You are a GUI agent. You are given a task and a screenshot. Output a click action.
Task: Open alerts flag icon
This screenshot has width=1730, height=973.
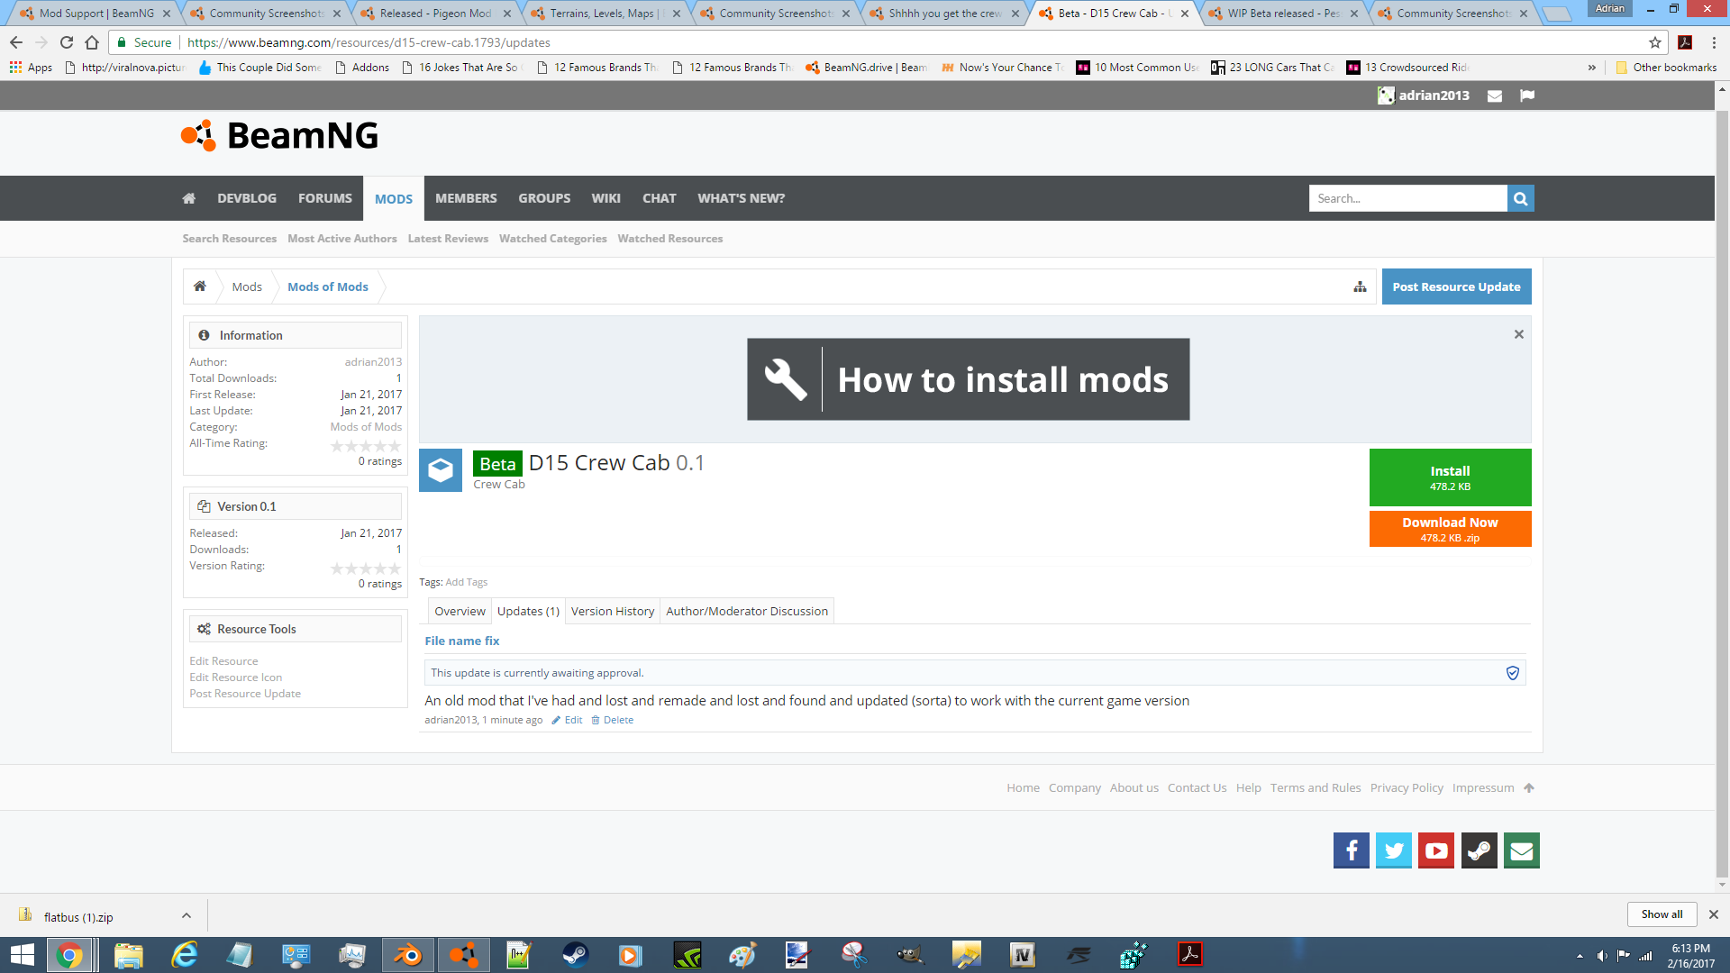pos(1527,95)
